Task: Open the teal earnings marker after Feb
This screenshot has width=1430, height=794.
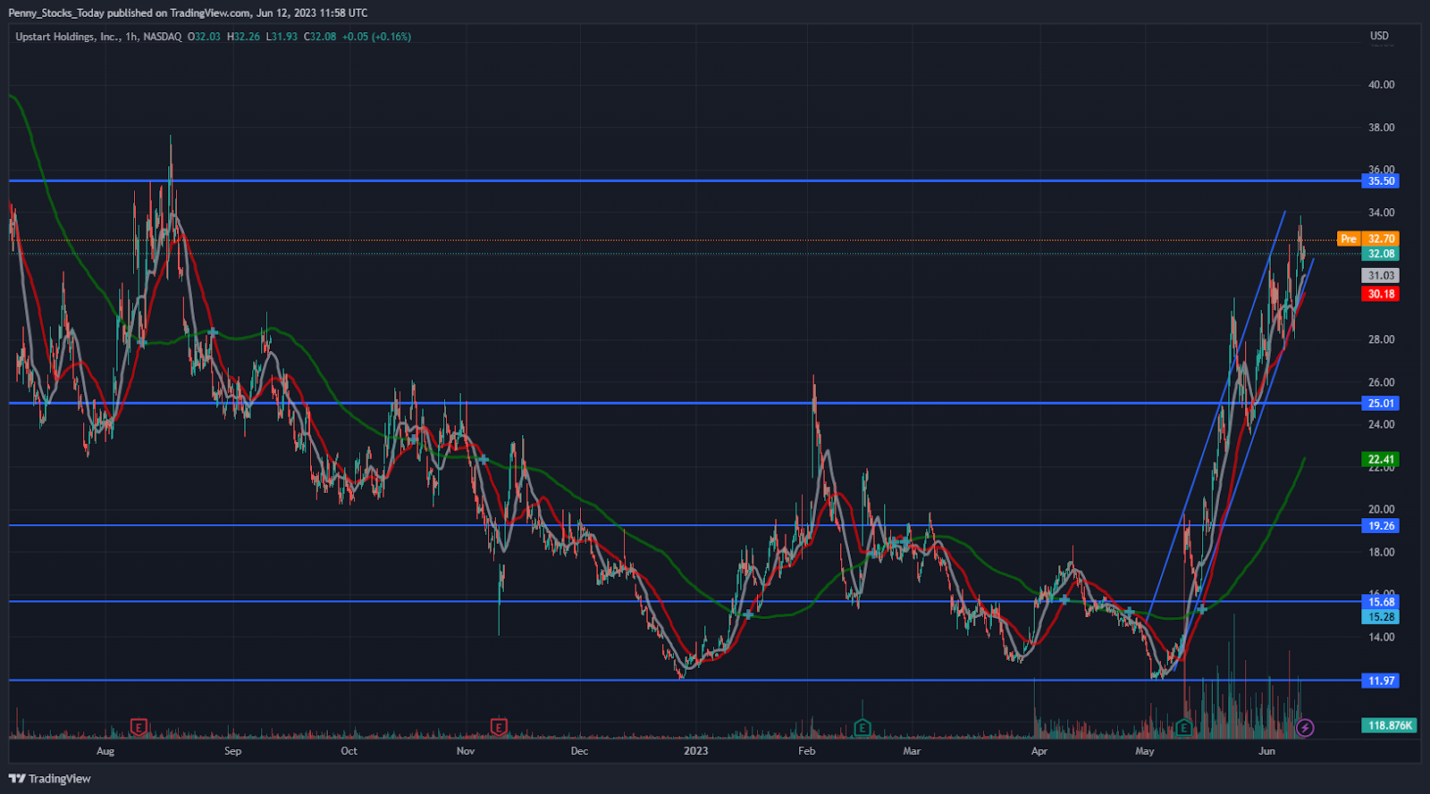Action: point(862,727)
